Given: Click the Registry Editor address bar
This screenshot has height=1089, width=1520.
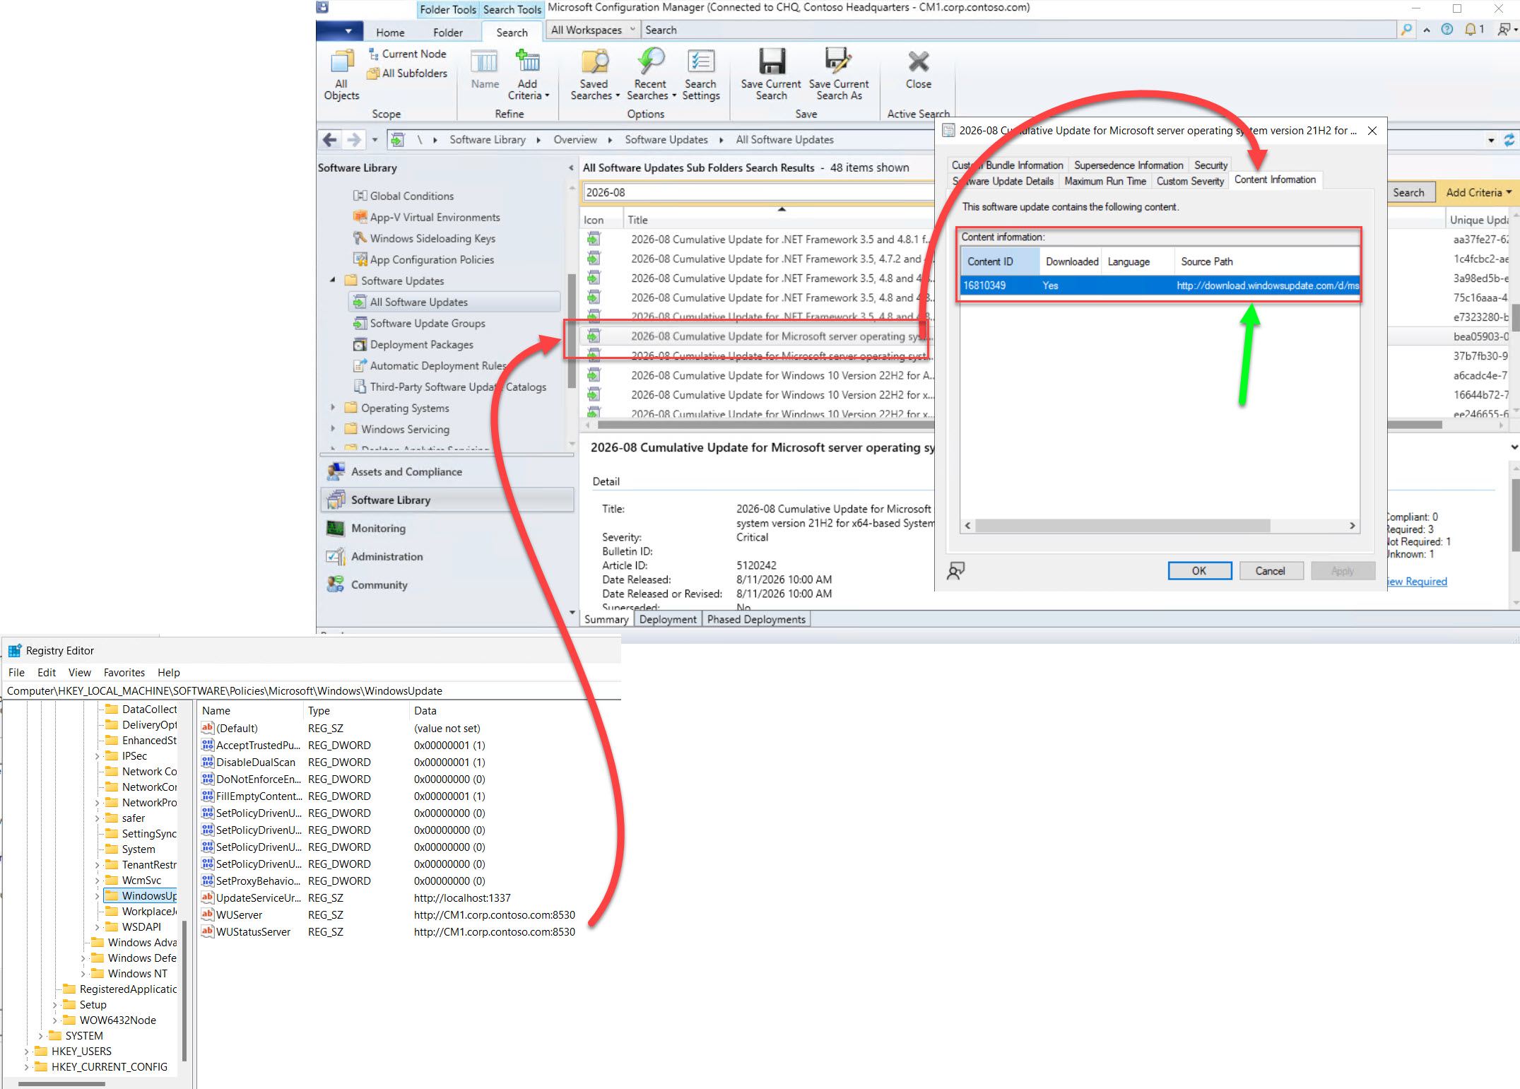Looking at the screenshot, I should tap(311, 691).
